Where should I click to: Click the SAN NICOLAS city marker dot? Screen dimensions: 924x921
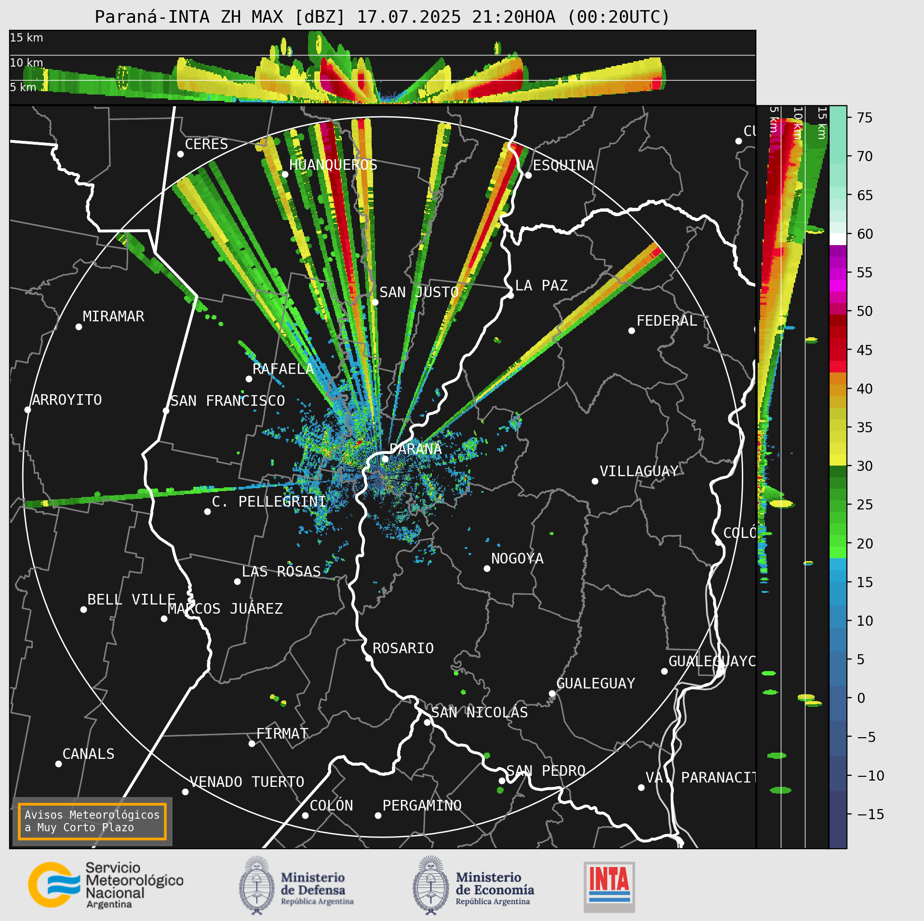[x=427, y=722]
